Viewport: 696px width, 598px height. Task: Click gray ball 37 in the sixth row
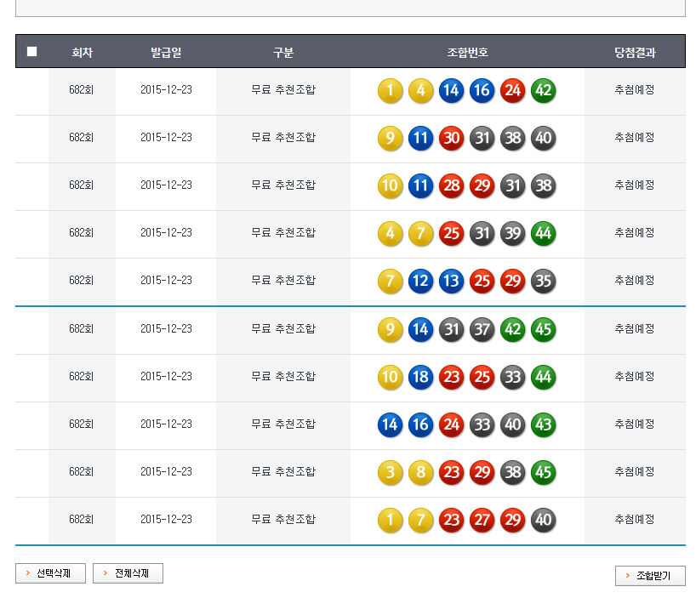[482, 329]
